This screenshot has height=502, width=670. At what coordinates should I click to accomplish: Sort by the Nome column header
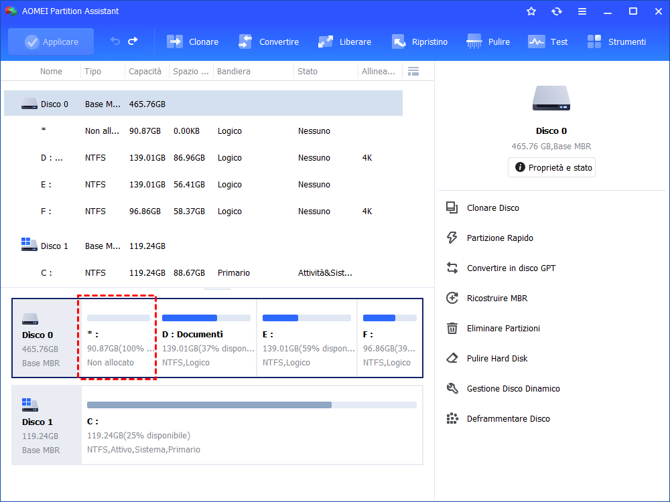coord(51,72)
